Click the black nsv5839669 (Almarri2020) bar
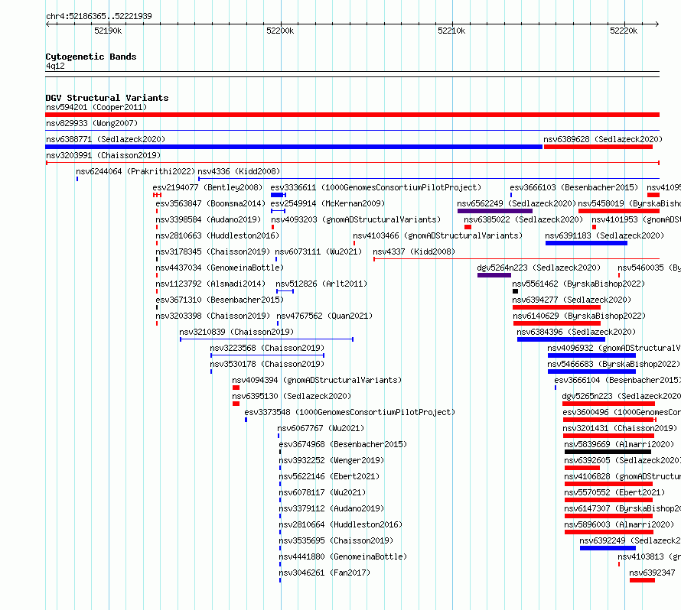 coord(608,452)
